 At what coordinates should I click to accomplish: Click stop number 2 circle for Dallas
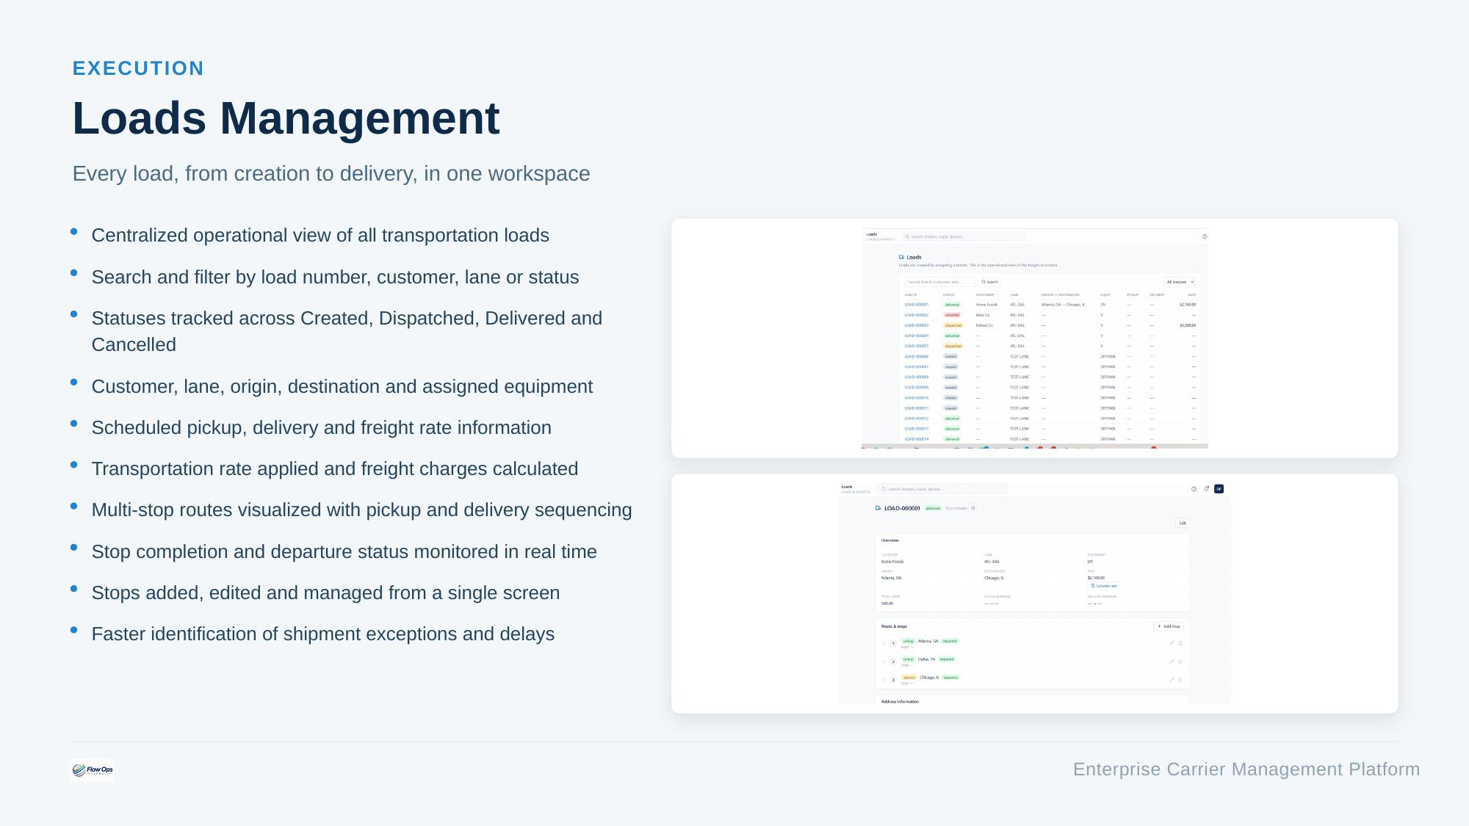893,662
